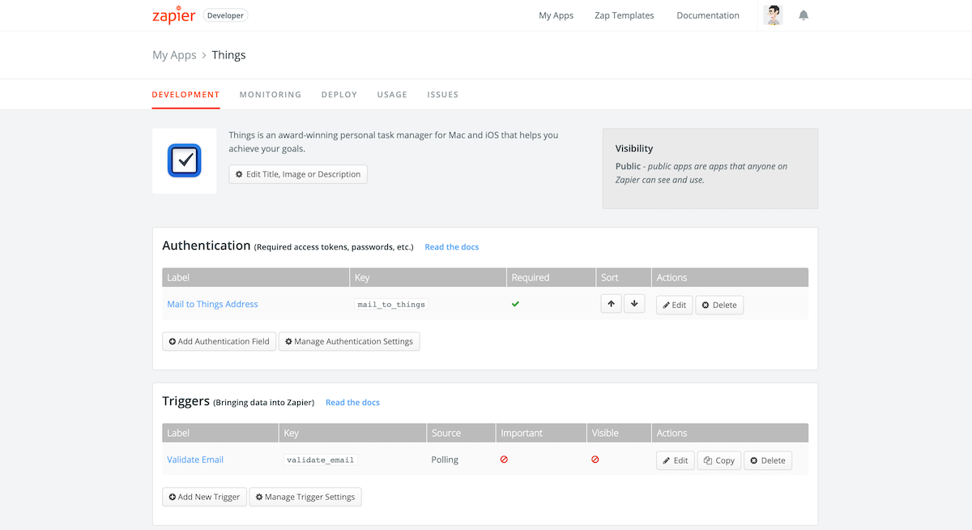Screen dimensions: 972x530
Task: Open Manage Authentication Settings
Action: point(348,341)
